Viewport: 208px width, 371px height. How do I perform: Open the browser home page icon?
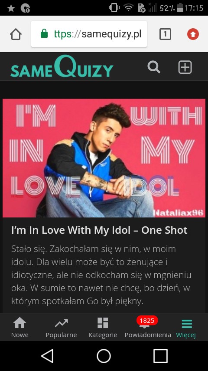(x=16, y=34)
